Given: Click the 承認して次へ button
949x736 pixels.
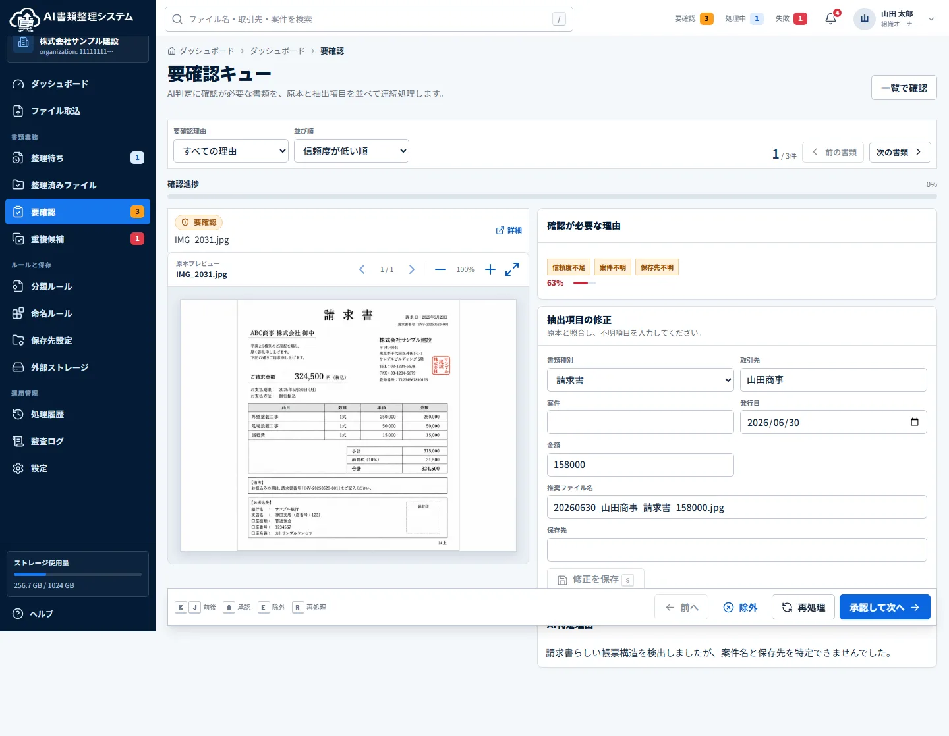Looking at the screenshot, I should (884, 607).
